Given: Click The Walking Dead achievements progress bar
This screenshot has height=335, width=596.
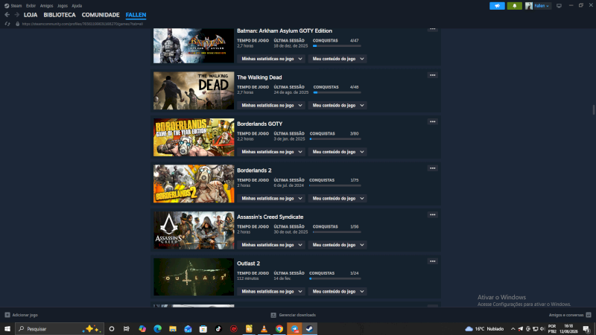Looking at the screenshot, I should point(337,92).
